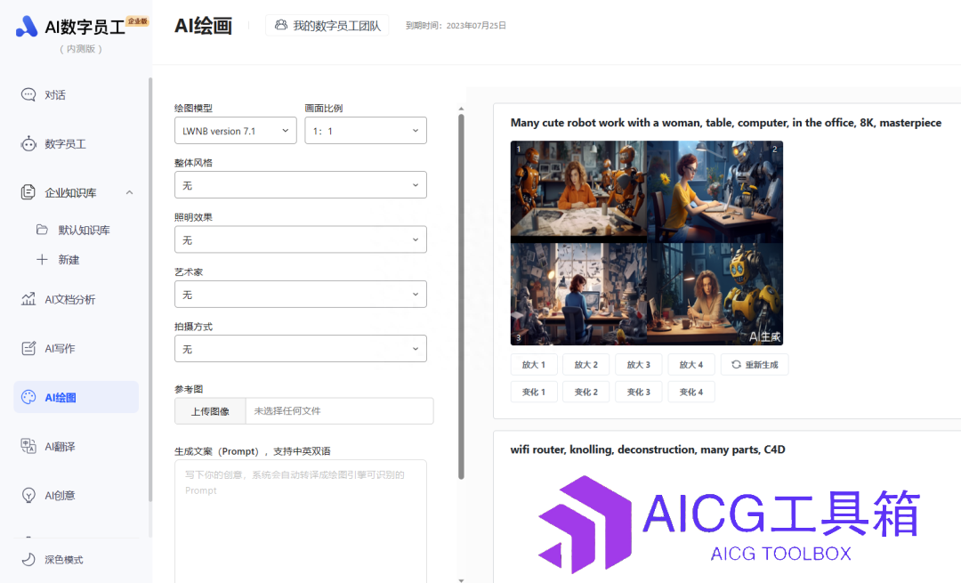Image resolution: width=961 pixels, height=583 pixels.
Task: Click the AI绘画 page title
Action: tap(204, 26)
